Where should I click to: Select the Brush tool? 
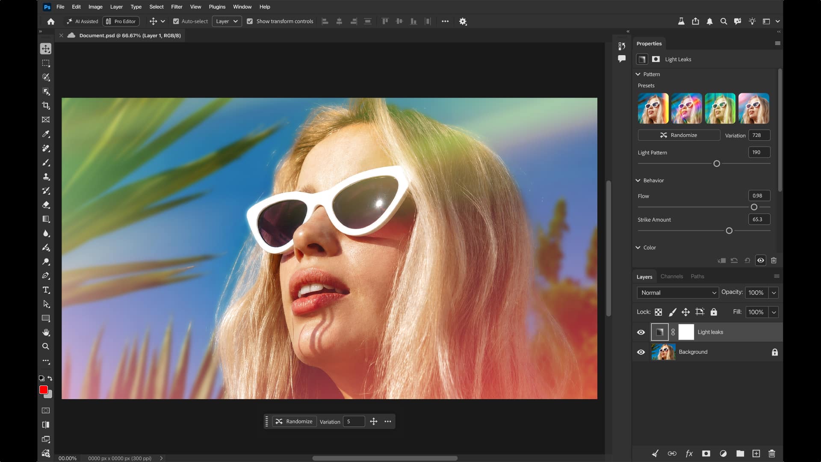pos(46,163)
